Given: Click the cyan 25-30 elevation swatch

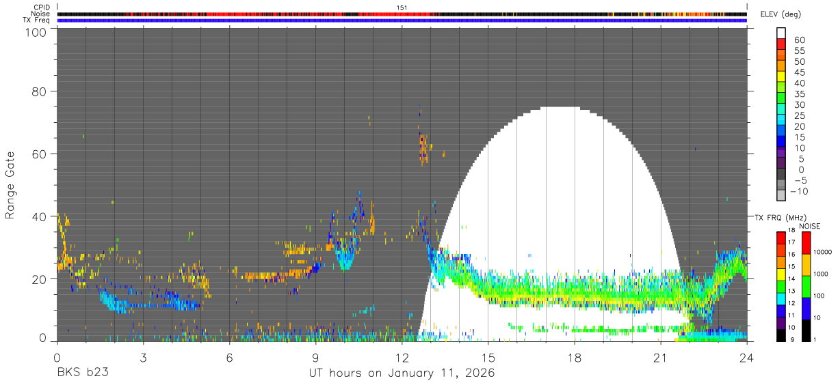Looking at the screenshot, I should [x=782, y=110].
